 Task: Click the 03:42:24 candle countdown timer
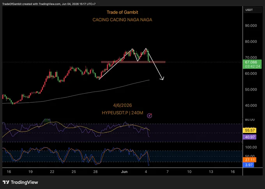[252, 66]
